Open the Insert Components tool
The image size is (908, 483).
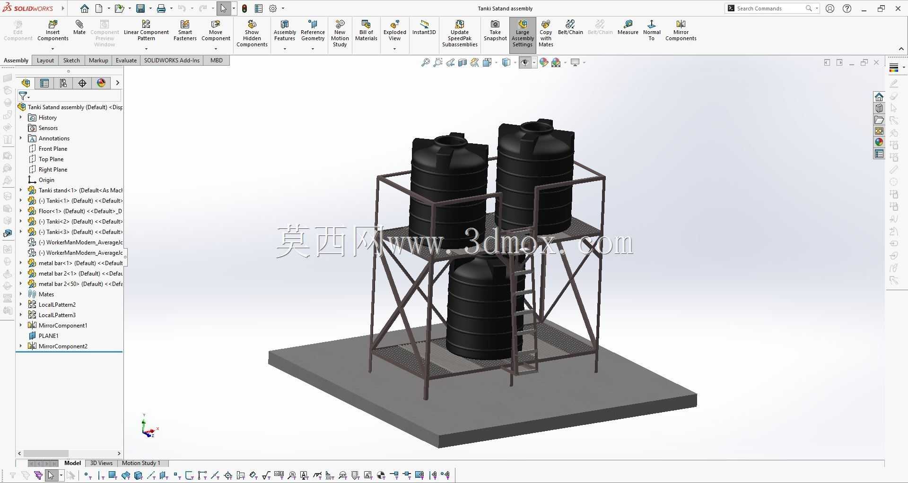pyautogui.click(x=53, y=30)
